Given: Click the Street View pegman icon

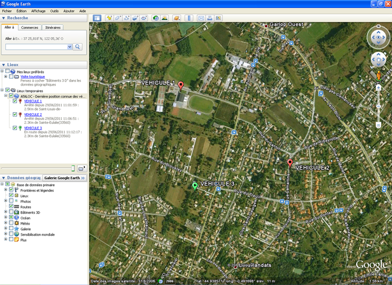Looking at the screenshot, I should coord(379,76).
